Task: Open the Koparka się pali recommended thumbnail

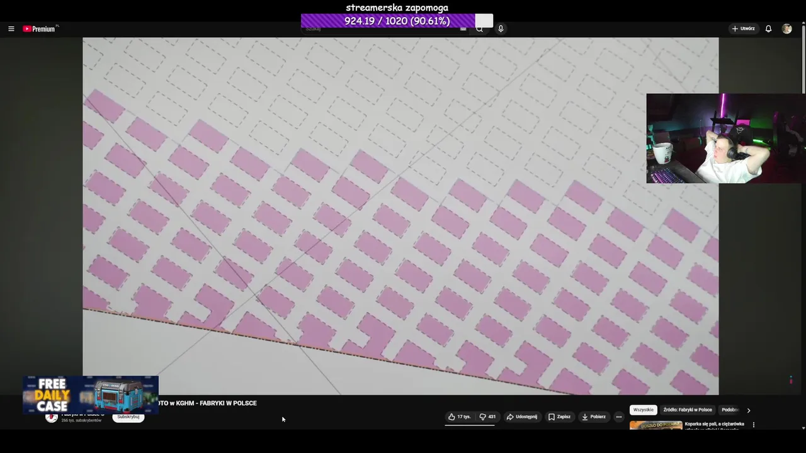Action: (x=656, y=425)
